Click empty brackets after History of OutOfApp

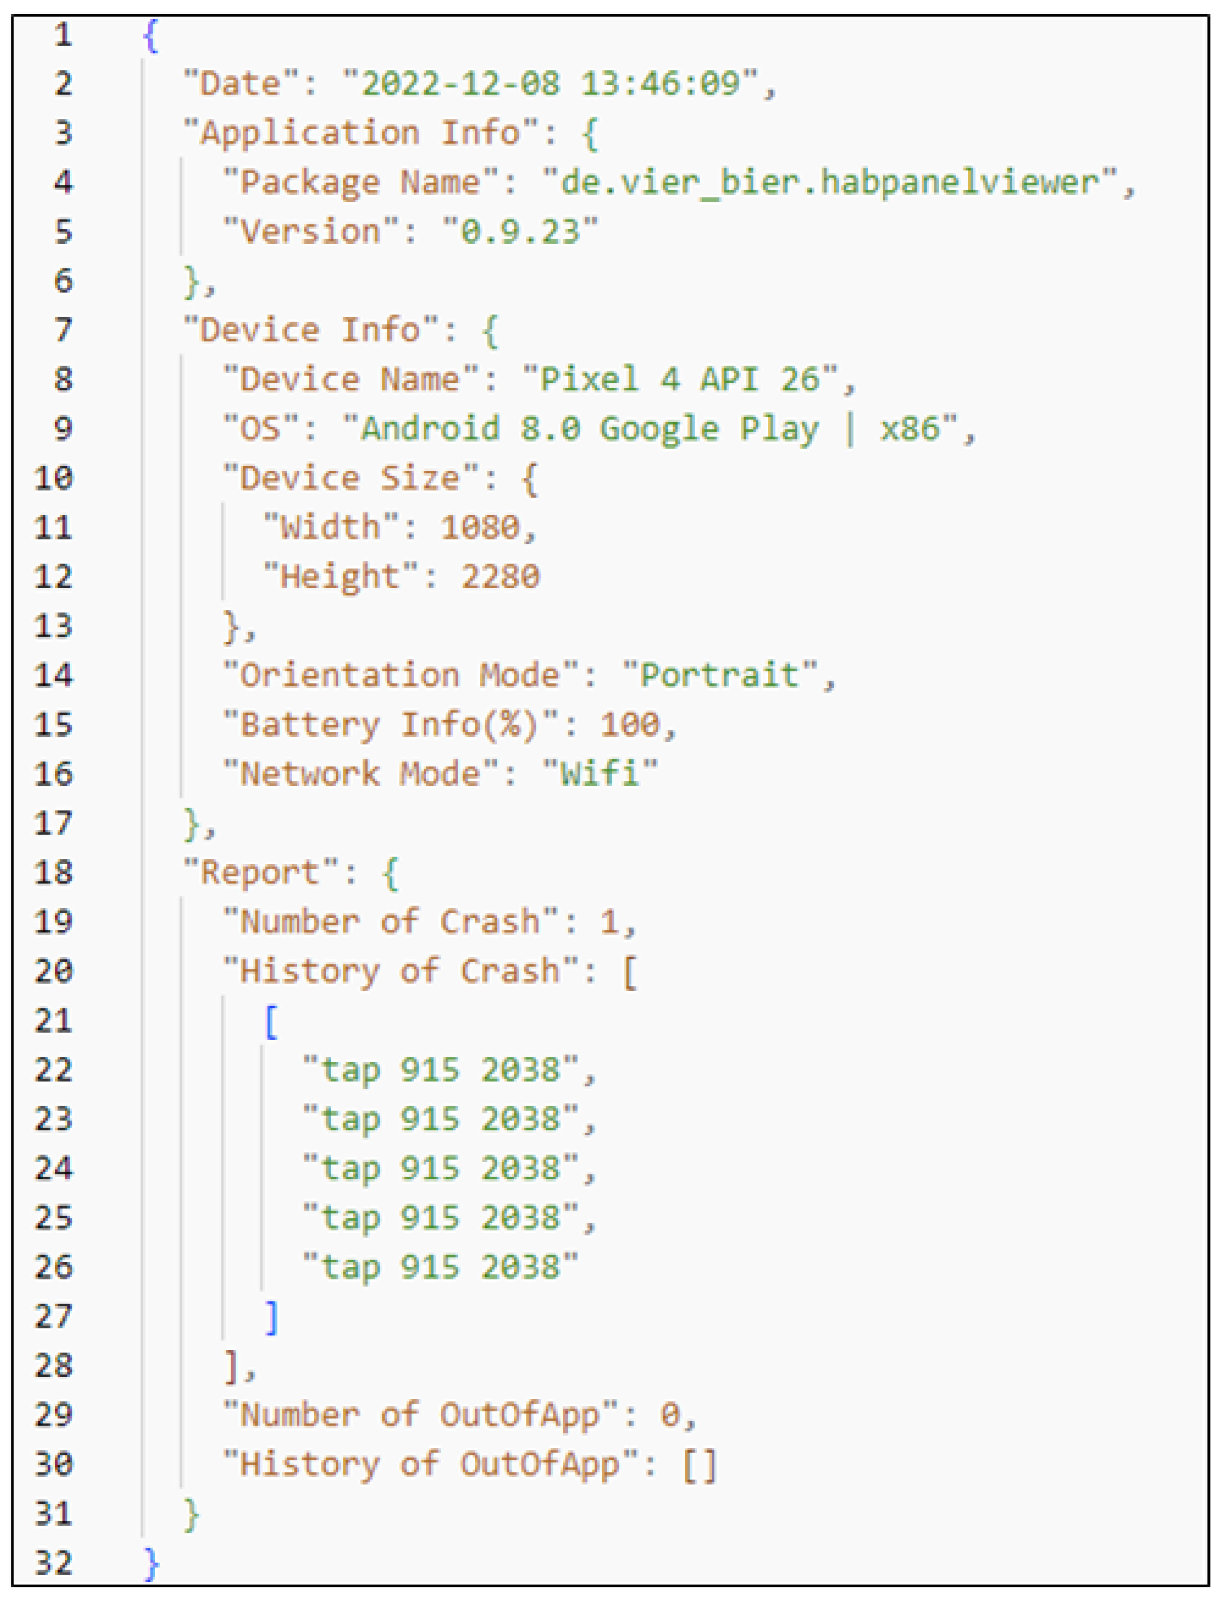[699, 1465]
